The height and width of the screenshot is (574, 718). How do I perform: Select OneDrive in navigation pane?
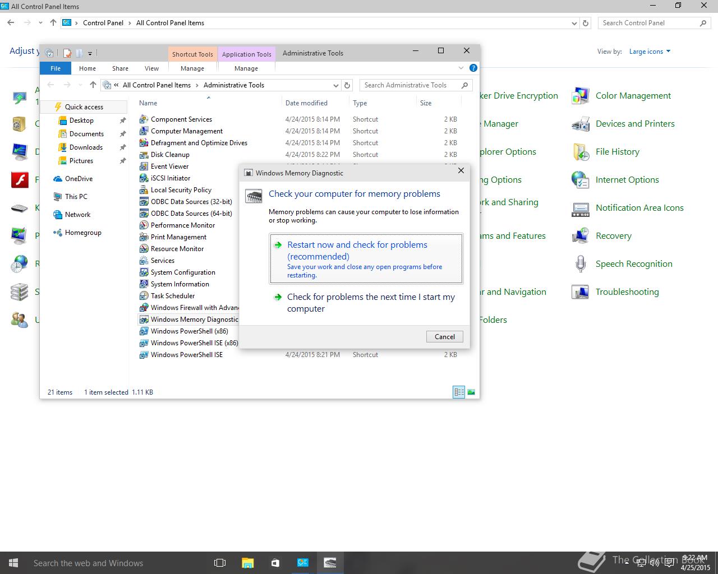point(79,179)
